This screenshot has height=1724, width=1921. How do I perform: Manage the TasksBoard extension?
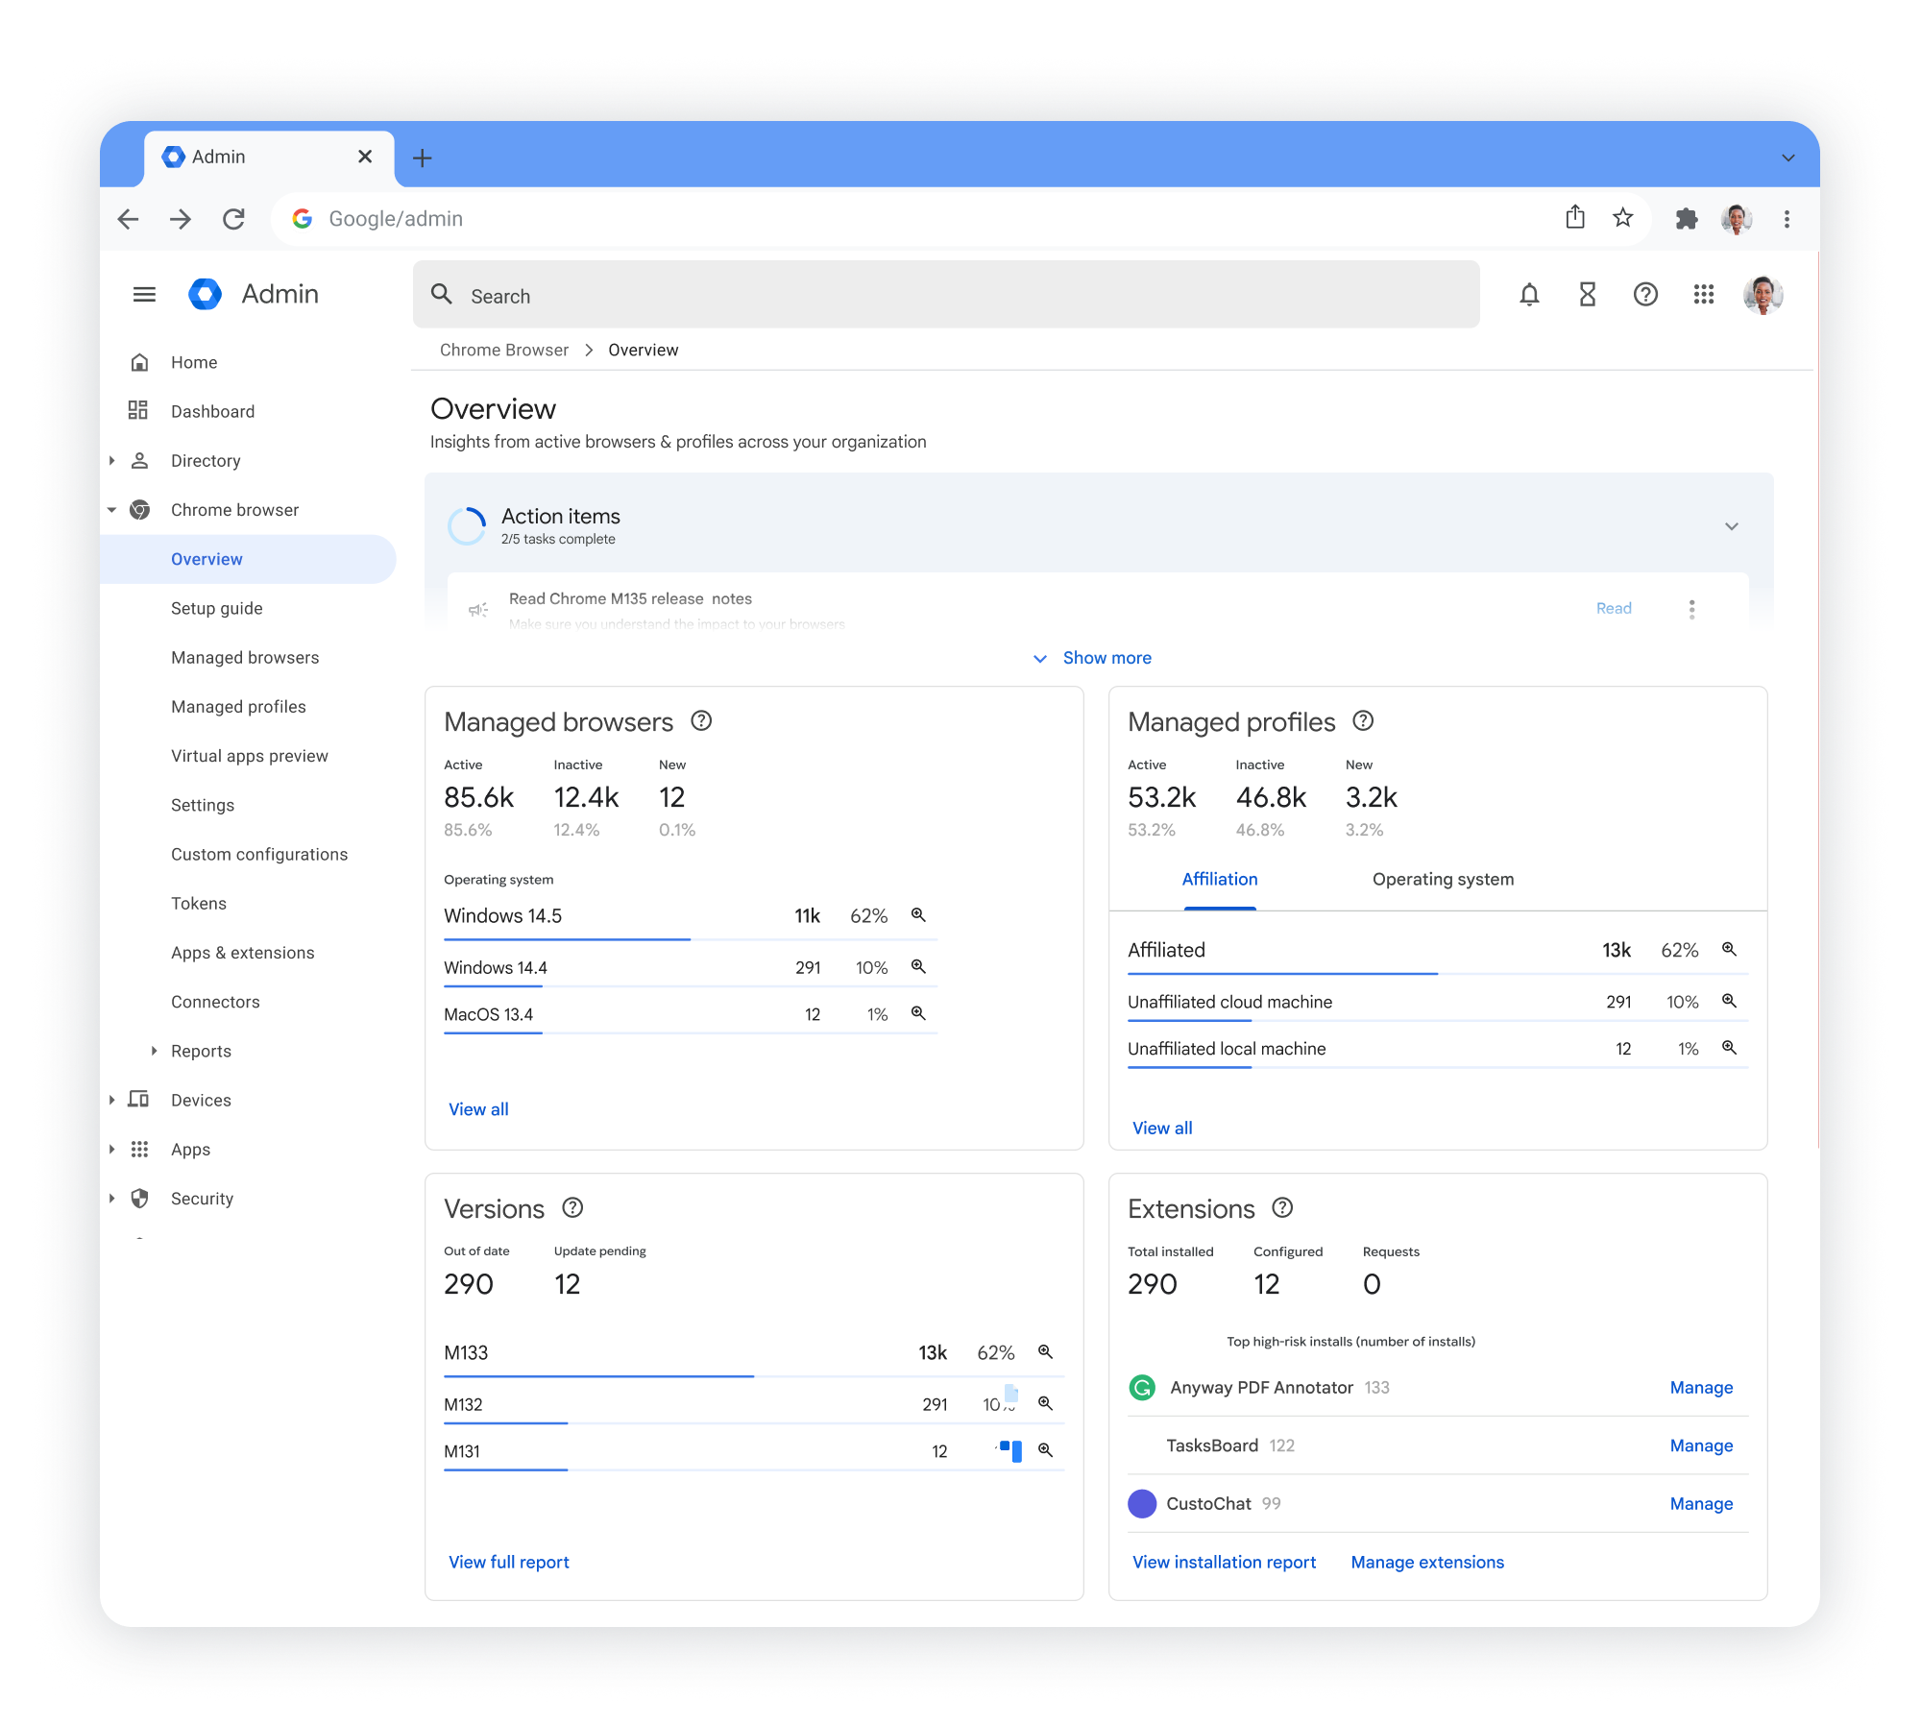click(x=1701, y=1445)
